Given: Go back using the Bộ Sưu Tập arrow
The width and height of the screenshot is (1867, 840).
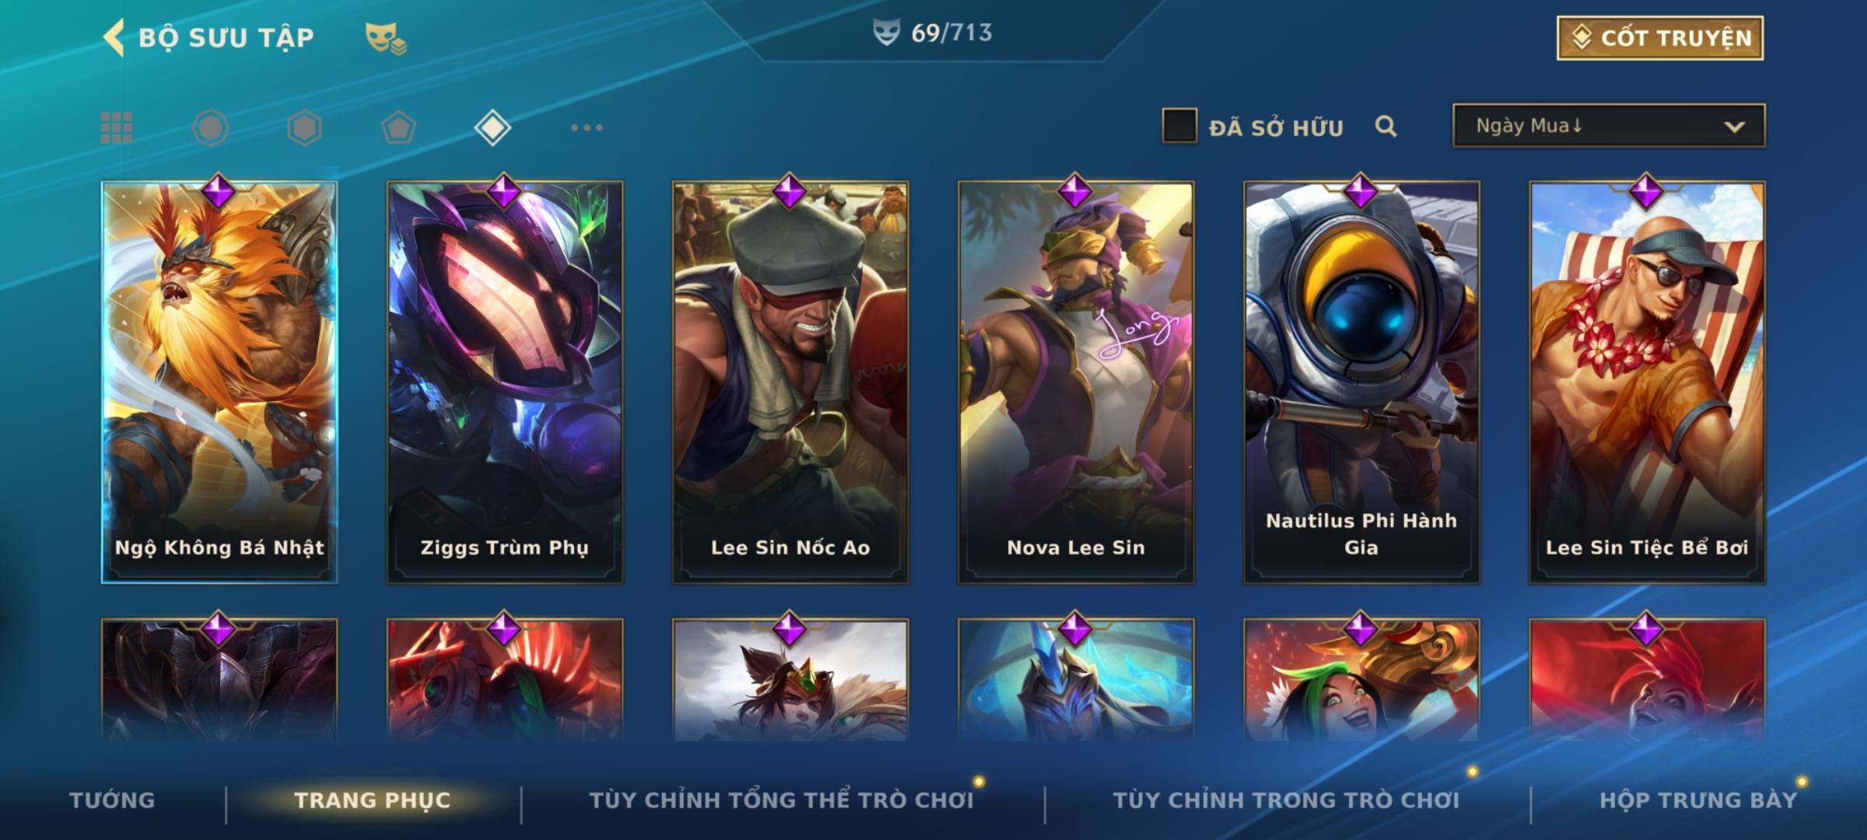Looking at the screenshot, I should tap(114, 38).
